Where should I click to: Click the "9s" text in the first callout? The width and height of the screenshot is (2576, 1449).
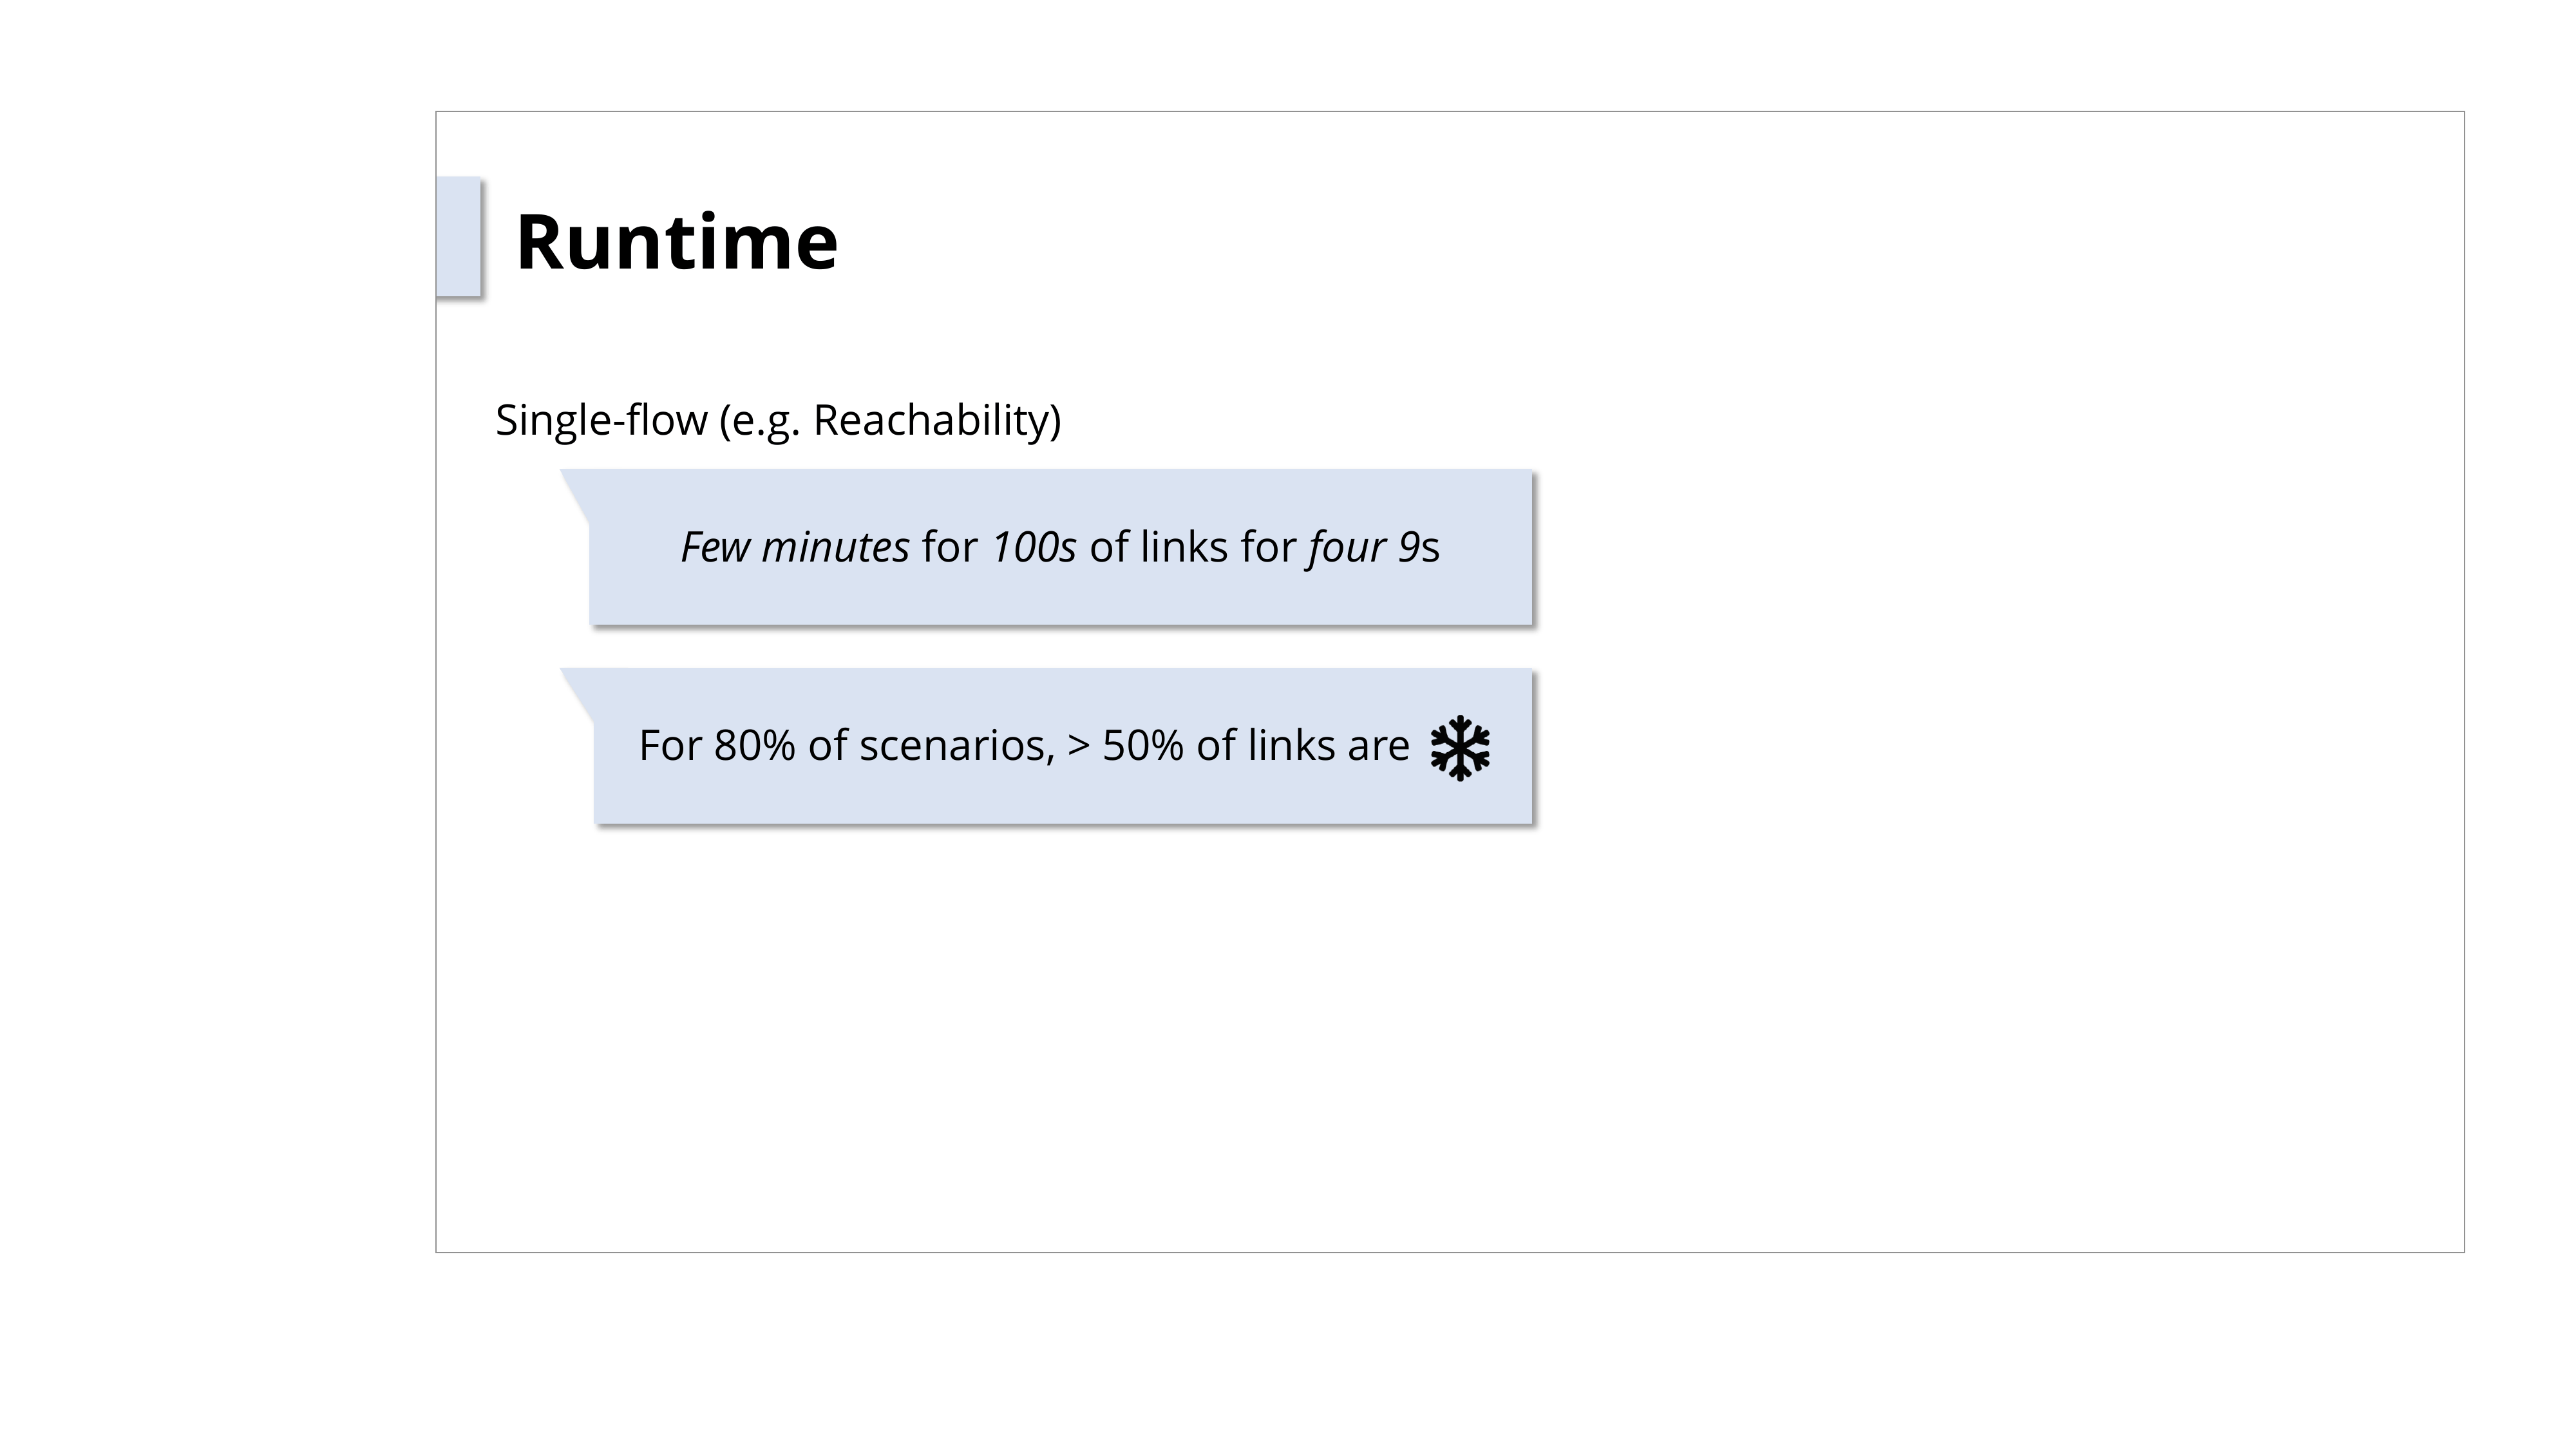click(1419, 548)
